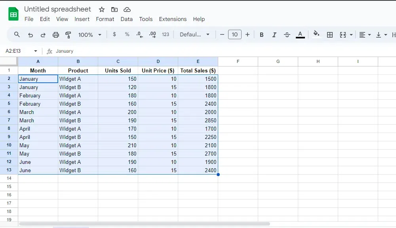Select the Paint format tool

(x=68, y=35)
